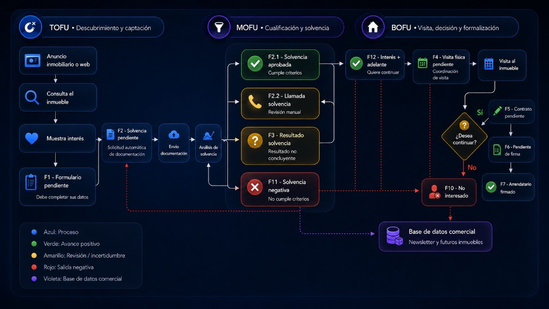Click the clipboard icon in F1 Formulario pendiente

pos(31,182)
